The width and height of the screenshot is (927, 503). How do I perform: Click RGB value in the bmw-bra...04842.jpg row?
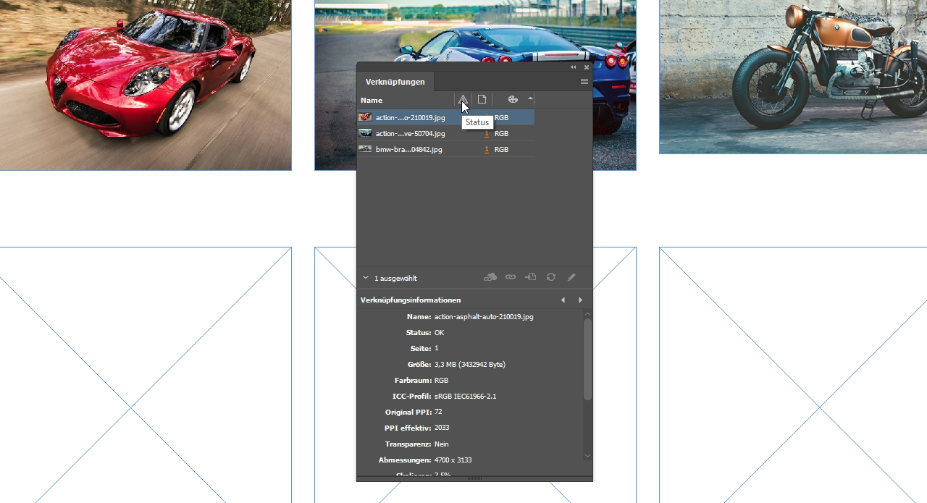tap(501, 149)
